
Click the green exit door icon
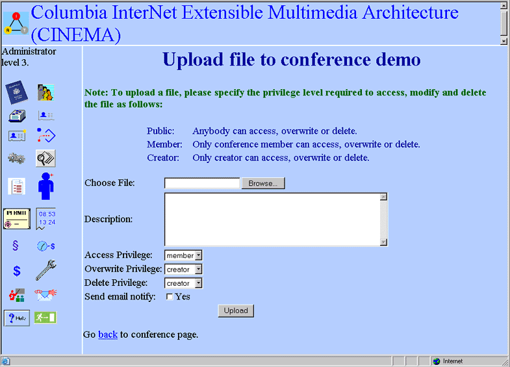tap(45, 318)
